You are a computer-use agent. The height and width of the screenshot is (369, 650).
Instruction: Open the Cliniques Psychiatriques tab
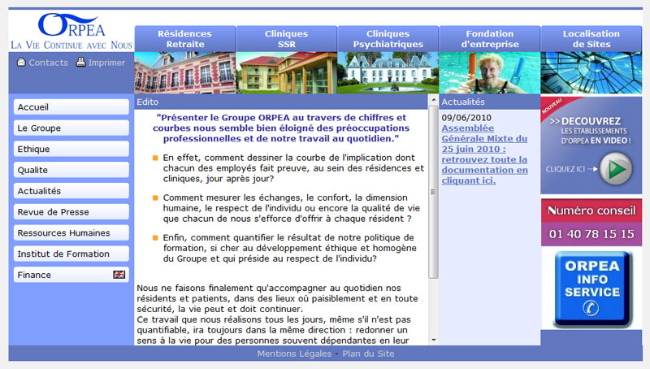click(388, 39)
